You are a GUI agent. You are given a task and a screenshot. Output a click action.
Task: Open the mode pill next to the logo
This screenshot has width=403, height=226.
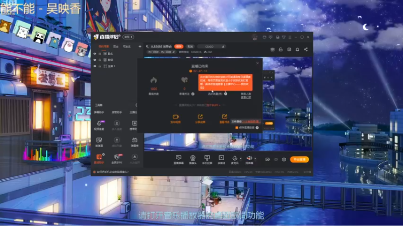point(128,37)
